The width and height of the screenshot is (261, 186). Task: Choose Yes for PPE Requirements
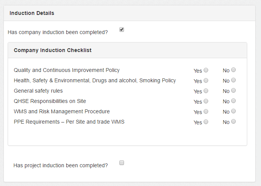pyautogui.click(x=206, y=122)
